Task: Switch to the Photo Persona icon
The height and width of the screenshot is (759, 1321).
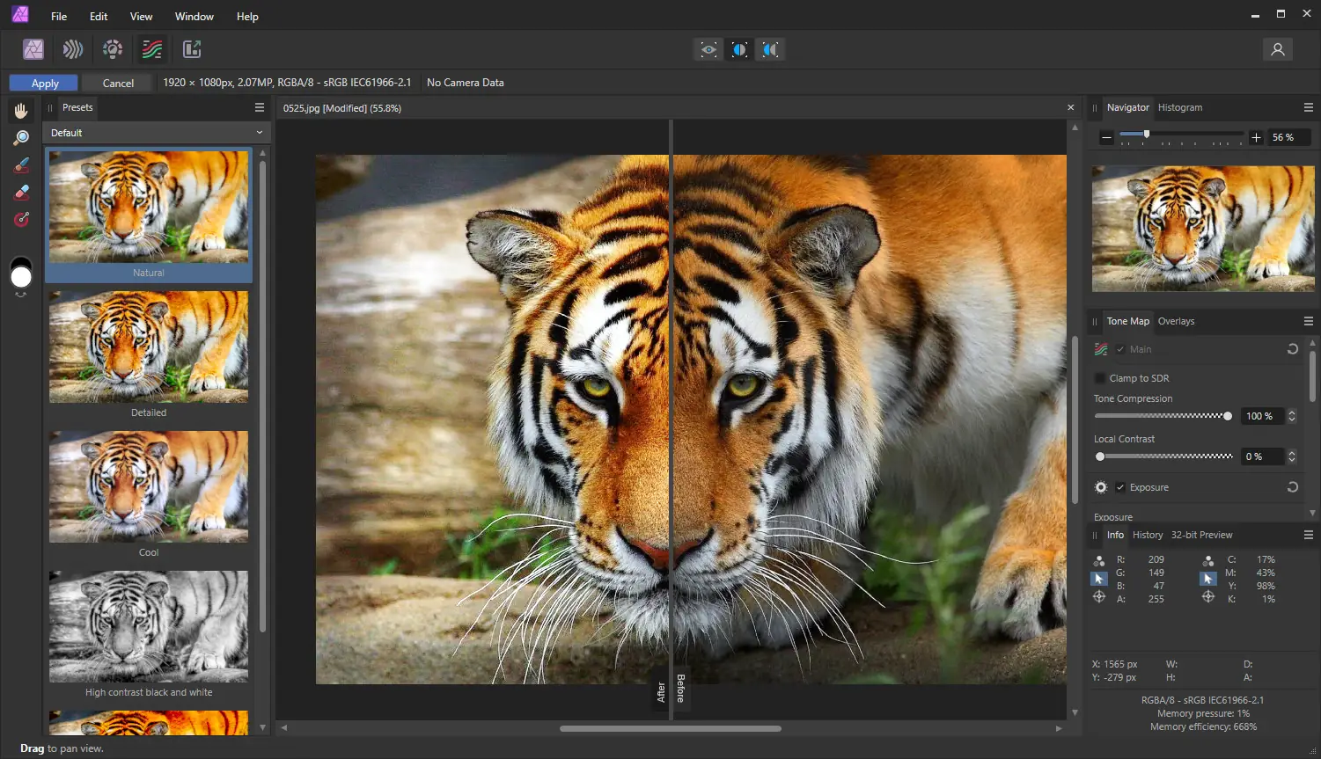Action: (33, 49)
